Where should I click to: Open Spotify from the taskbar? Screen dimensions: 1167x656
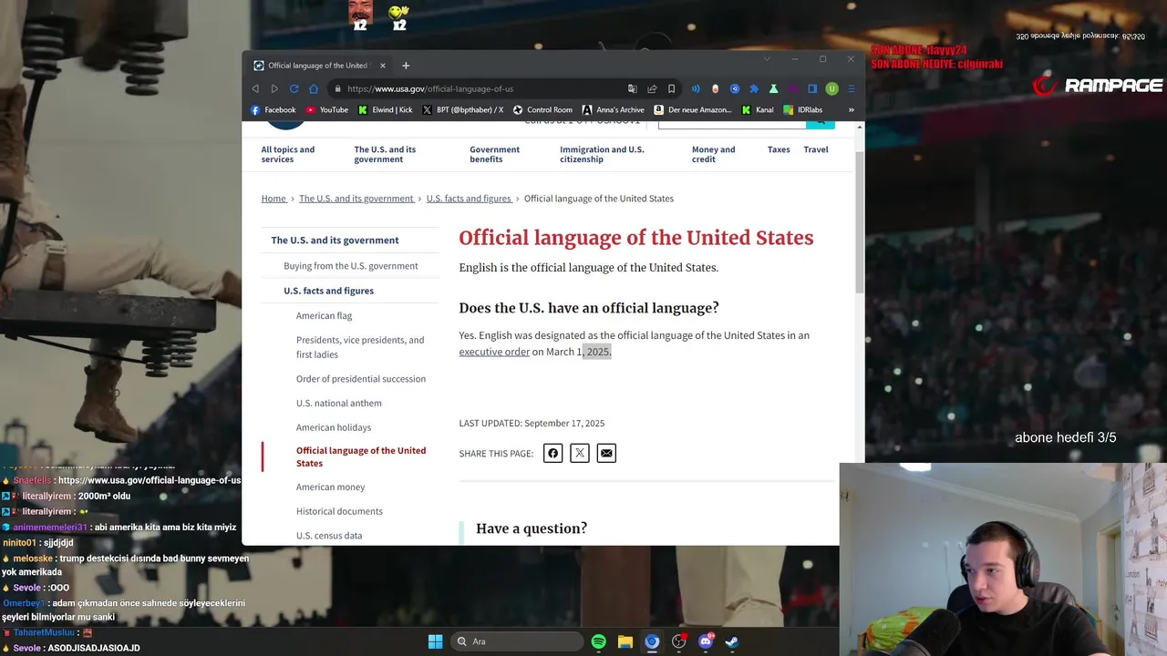click(x=598, y=641)
